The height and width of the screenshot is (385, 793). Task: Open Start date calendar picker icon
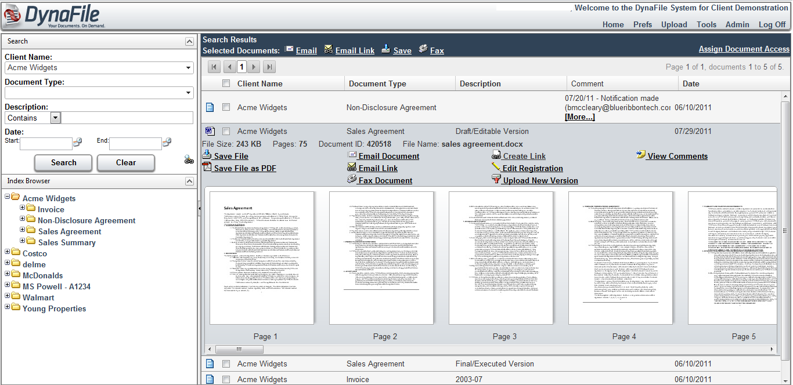click(78, 141)
